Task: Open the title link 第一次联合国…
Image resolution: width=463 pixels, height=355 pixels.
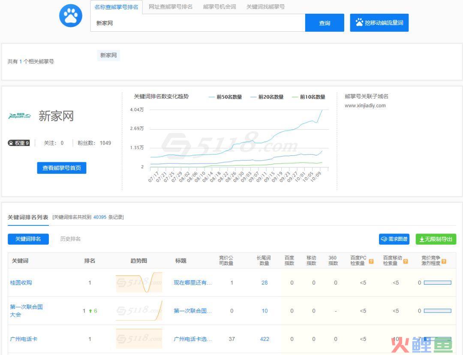Action: 192,311
